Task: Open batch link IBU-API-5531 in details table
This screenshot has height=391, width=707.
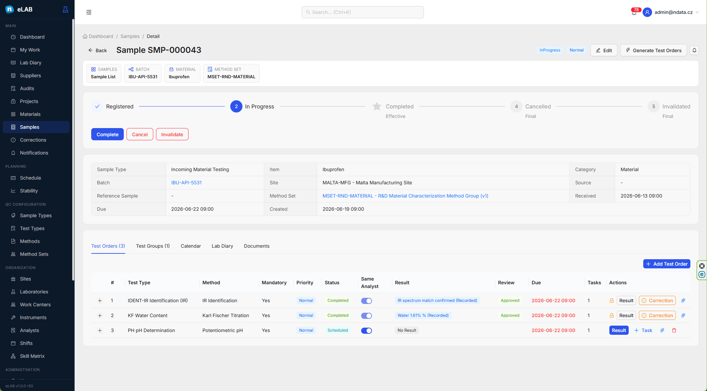Action: 186,183
